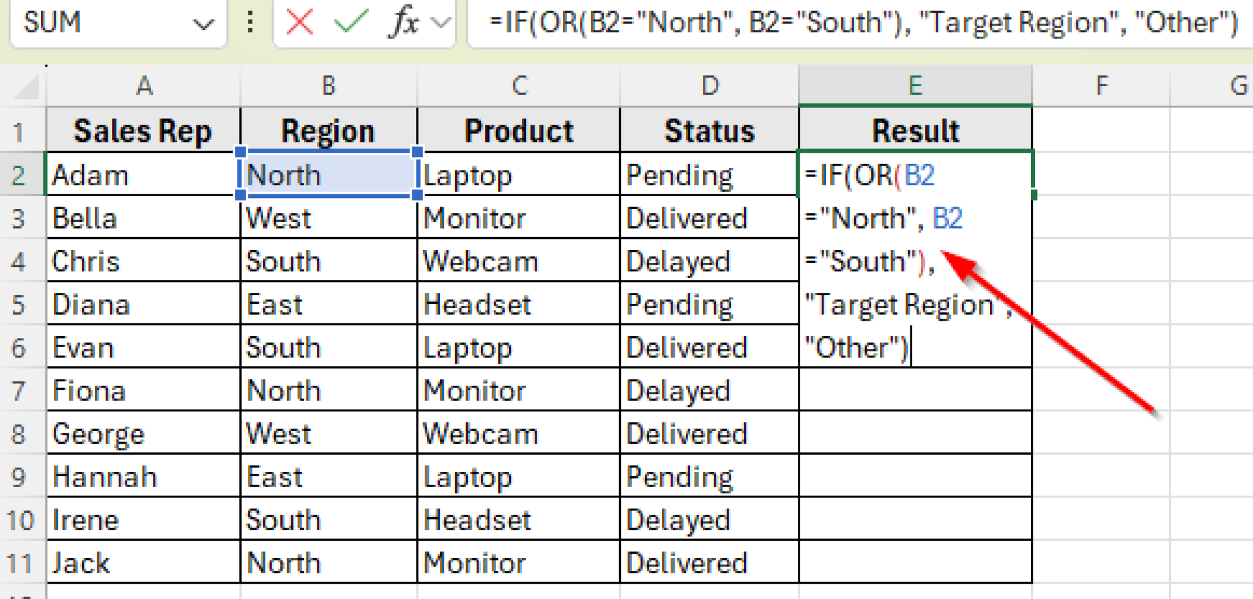Click Adam's Sales Rep cell

click(x=144, y=175)
